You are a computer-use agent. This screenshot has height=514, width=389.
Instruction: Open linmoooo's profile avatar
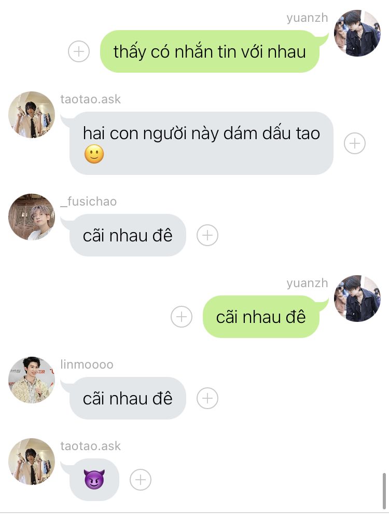pyautogui.click(x=32, y=380)
